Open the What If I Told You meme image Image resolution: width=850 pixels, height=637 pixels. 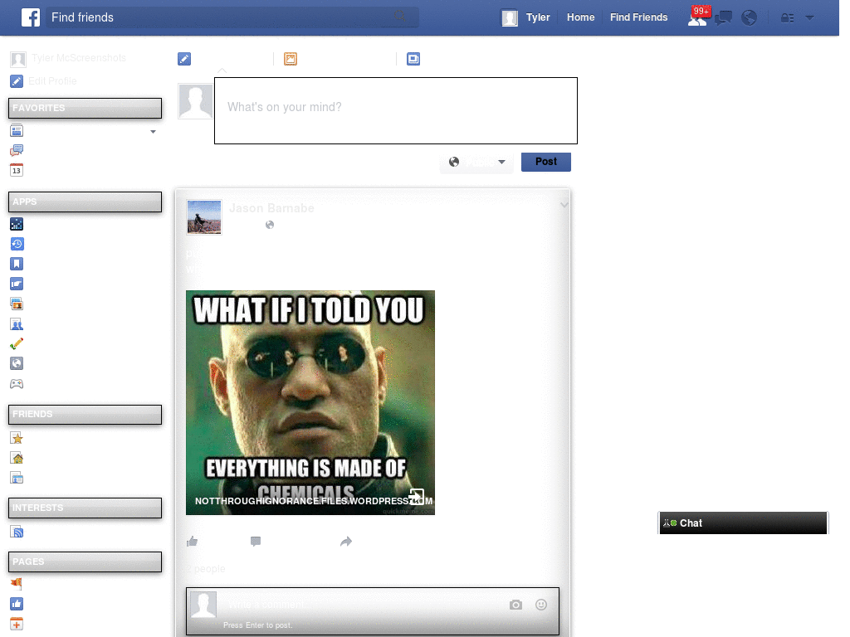click(x=310, y=402)
